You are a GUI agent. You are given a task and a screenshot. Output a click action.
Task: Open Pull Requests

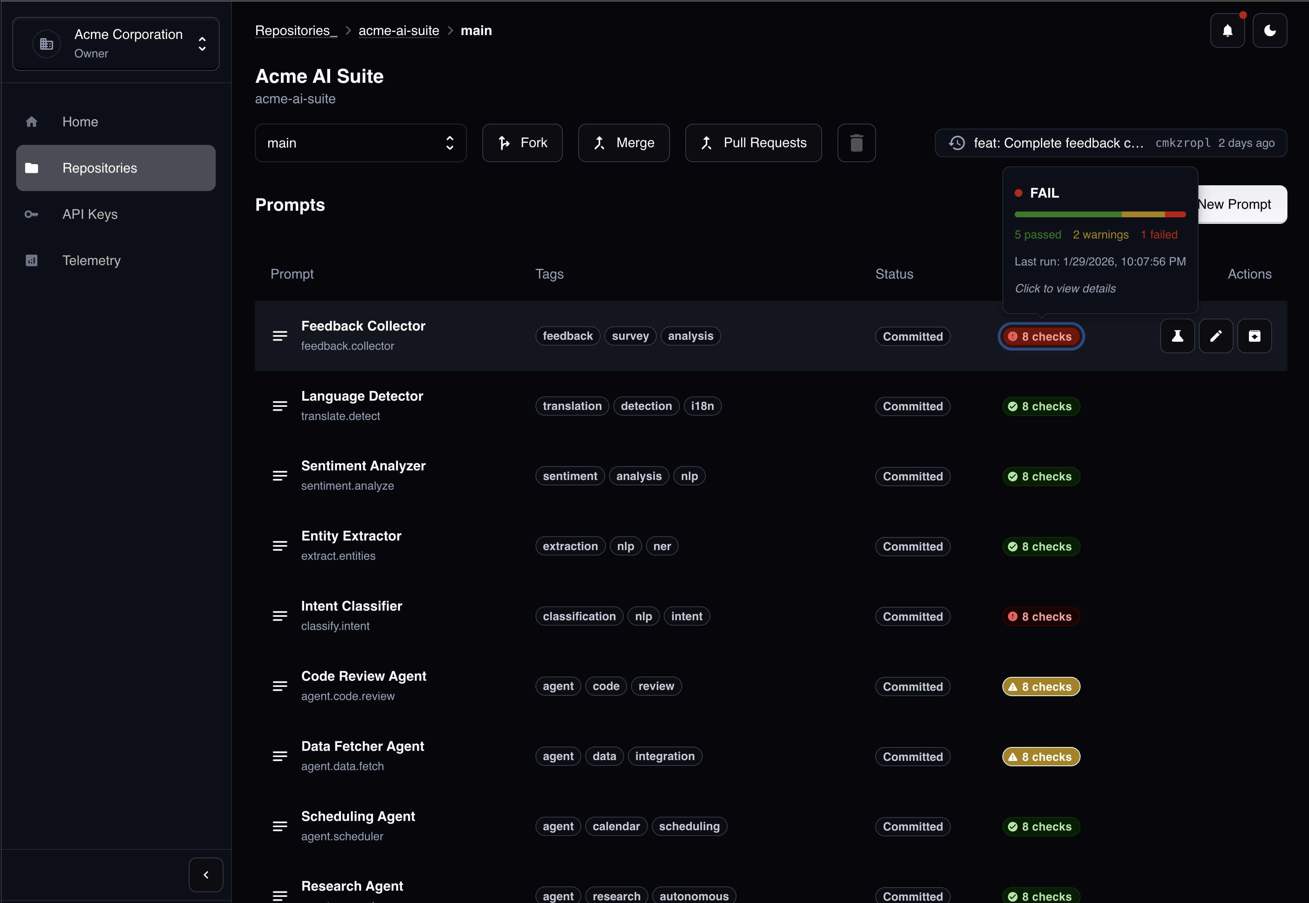pyautogui.click(x=752, y=143)
